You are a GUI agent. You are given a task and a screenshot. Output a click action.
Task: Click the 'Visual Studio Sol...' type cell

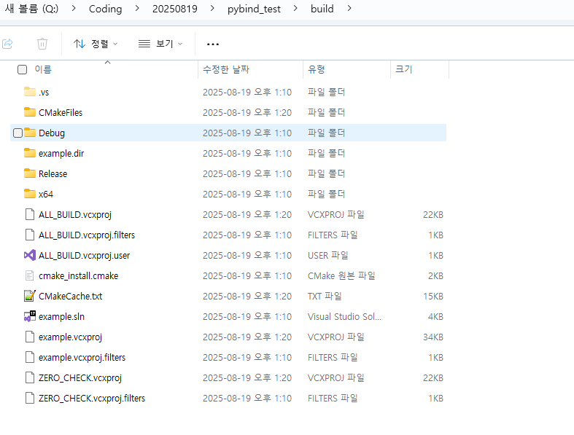(x=344, y=316)
